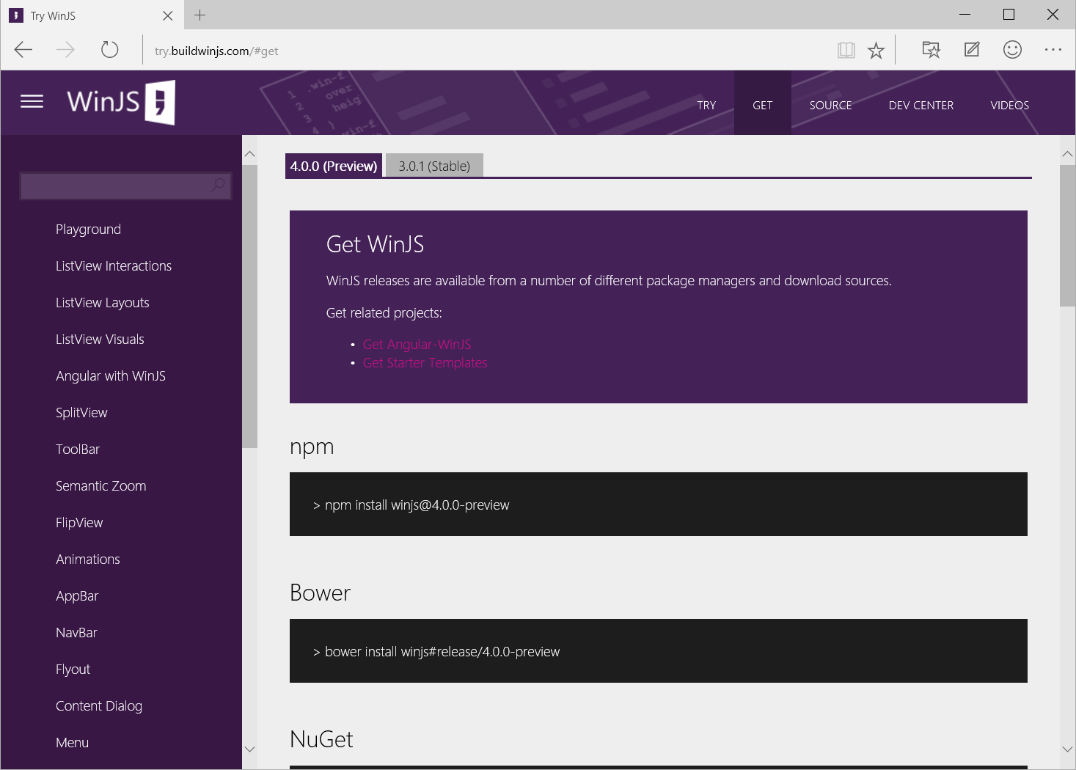1076x770 pixels.
Task: Open Content Dialog sample
Action: coord(99,705)
